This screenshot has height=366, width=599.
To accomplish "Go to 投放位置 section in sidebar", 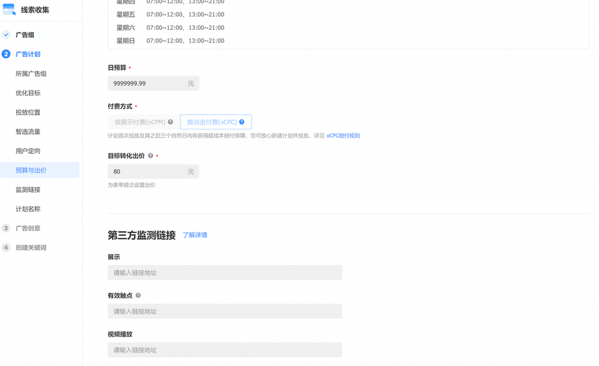I will click(28, 112).
